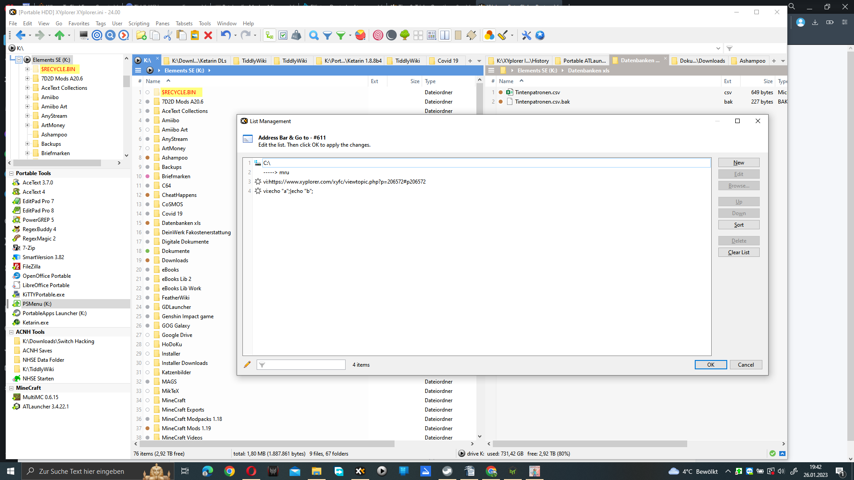Screen dimensions: 854x480
Task: Click the Windows Start button
Action: click(11, 471)
